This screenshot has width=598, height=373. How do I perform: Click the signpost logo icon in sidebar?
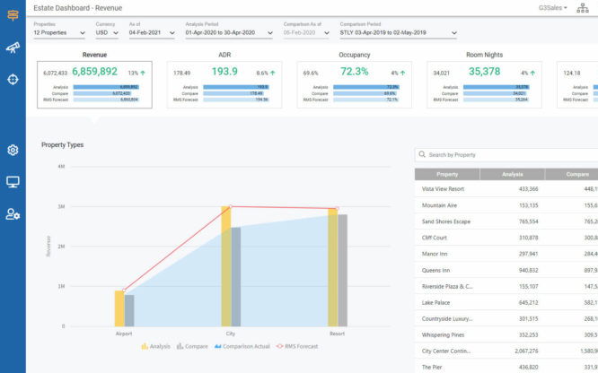click(13, 15)
